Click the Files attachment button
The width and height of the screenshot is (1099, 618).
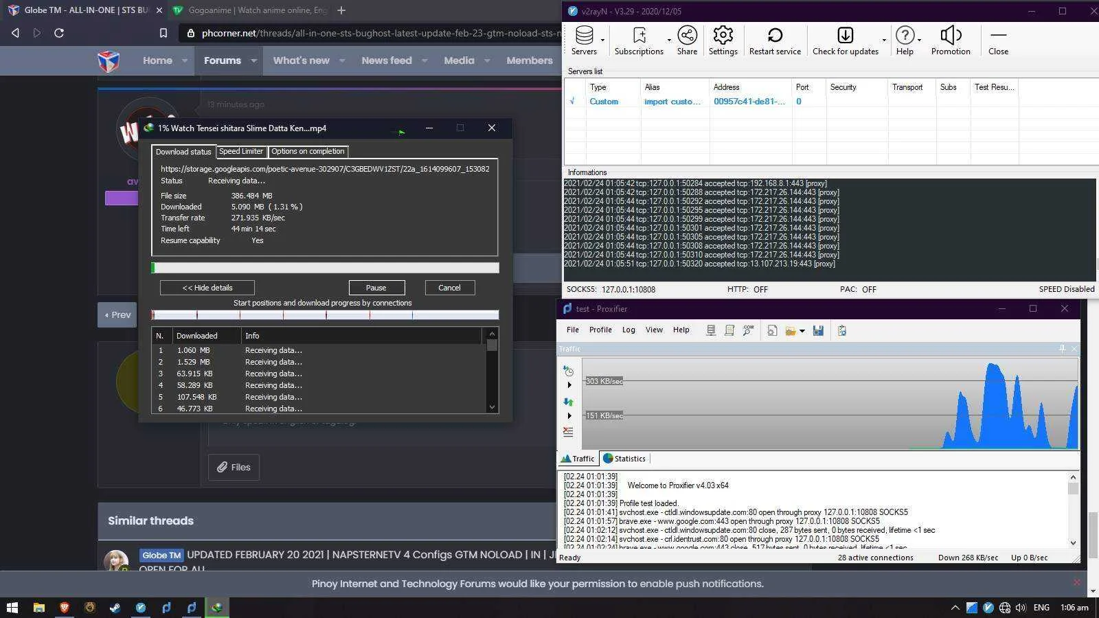tap(234, 467)
